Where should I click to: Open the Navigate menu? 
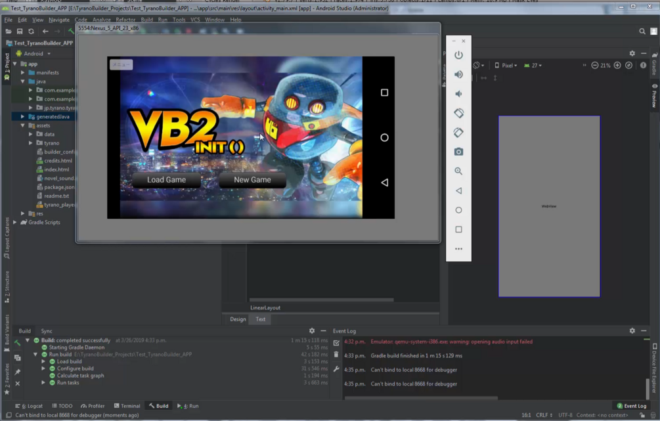click(59, 20)
